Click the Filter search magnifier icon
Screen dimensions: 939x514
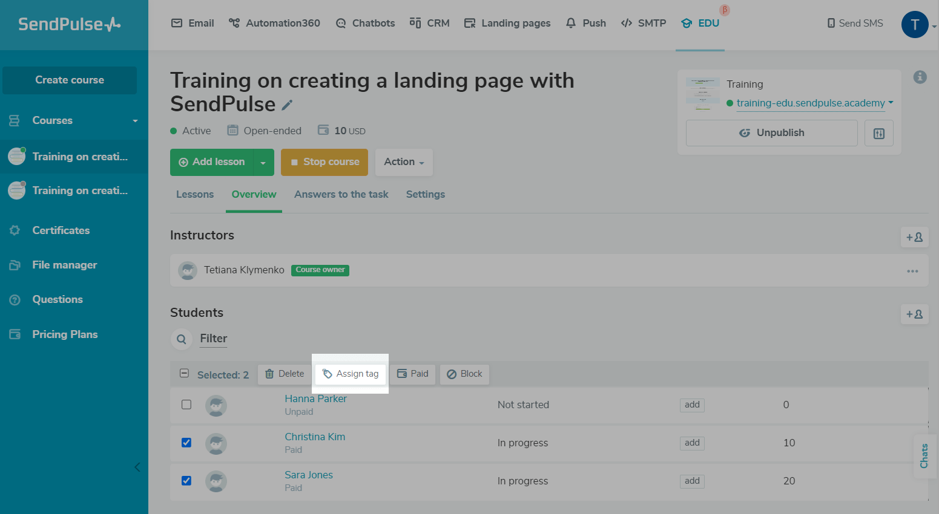[181, 339]
